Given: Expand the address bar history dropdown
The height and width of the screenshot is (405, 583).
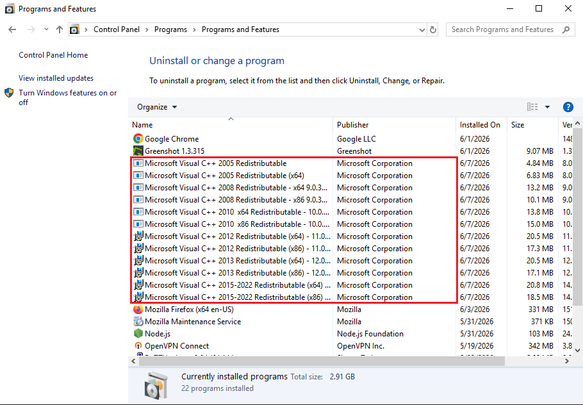Looking at the screenshot, I should tap(422, 29).
